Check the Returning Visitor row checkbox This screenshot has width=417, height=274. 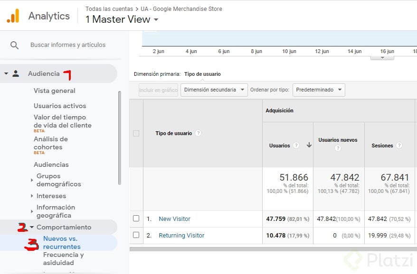tap(136, 235)
